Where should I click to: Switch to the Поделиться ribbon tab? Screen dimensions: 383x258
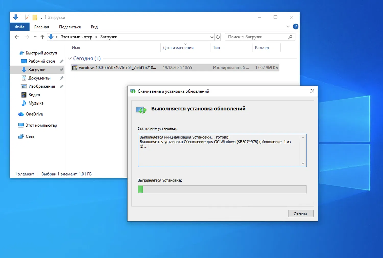[x=70, y=27]
